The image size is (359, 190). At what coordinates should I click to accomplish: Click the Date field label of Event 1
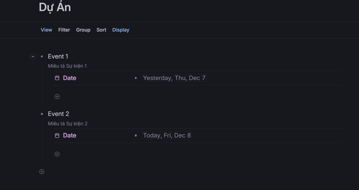(70, 78)
